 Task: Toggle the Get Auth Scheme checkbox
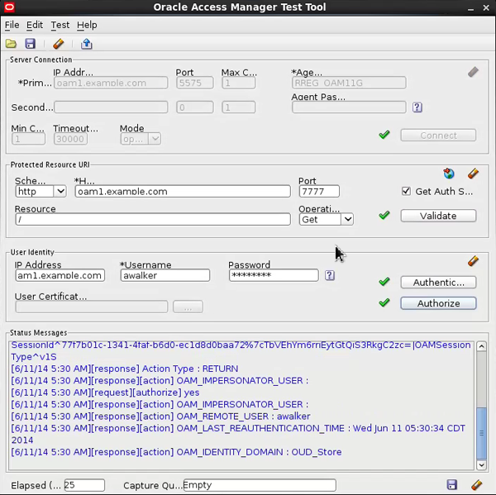click(406, 191)
